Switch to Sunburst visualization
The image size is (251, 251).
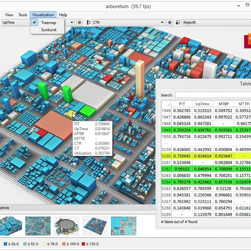(49, 30)
